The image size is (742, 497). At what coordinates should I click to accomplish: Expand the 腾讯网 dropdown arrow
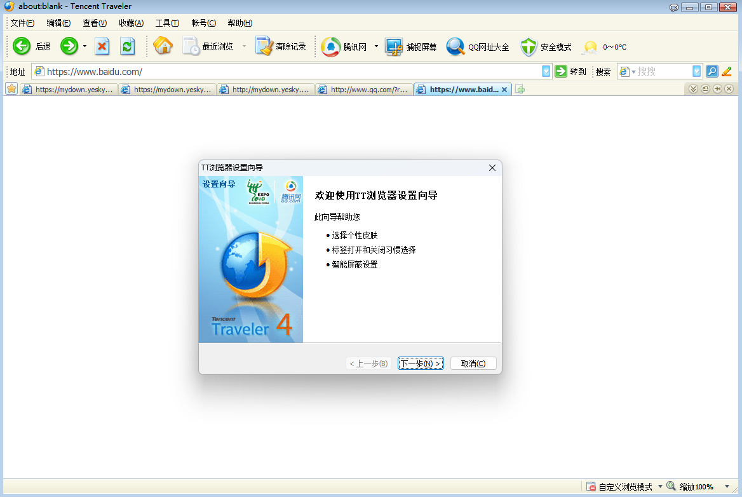pos(376,46)
